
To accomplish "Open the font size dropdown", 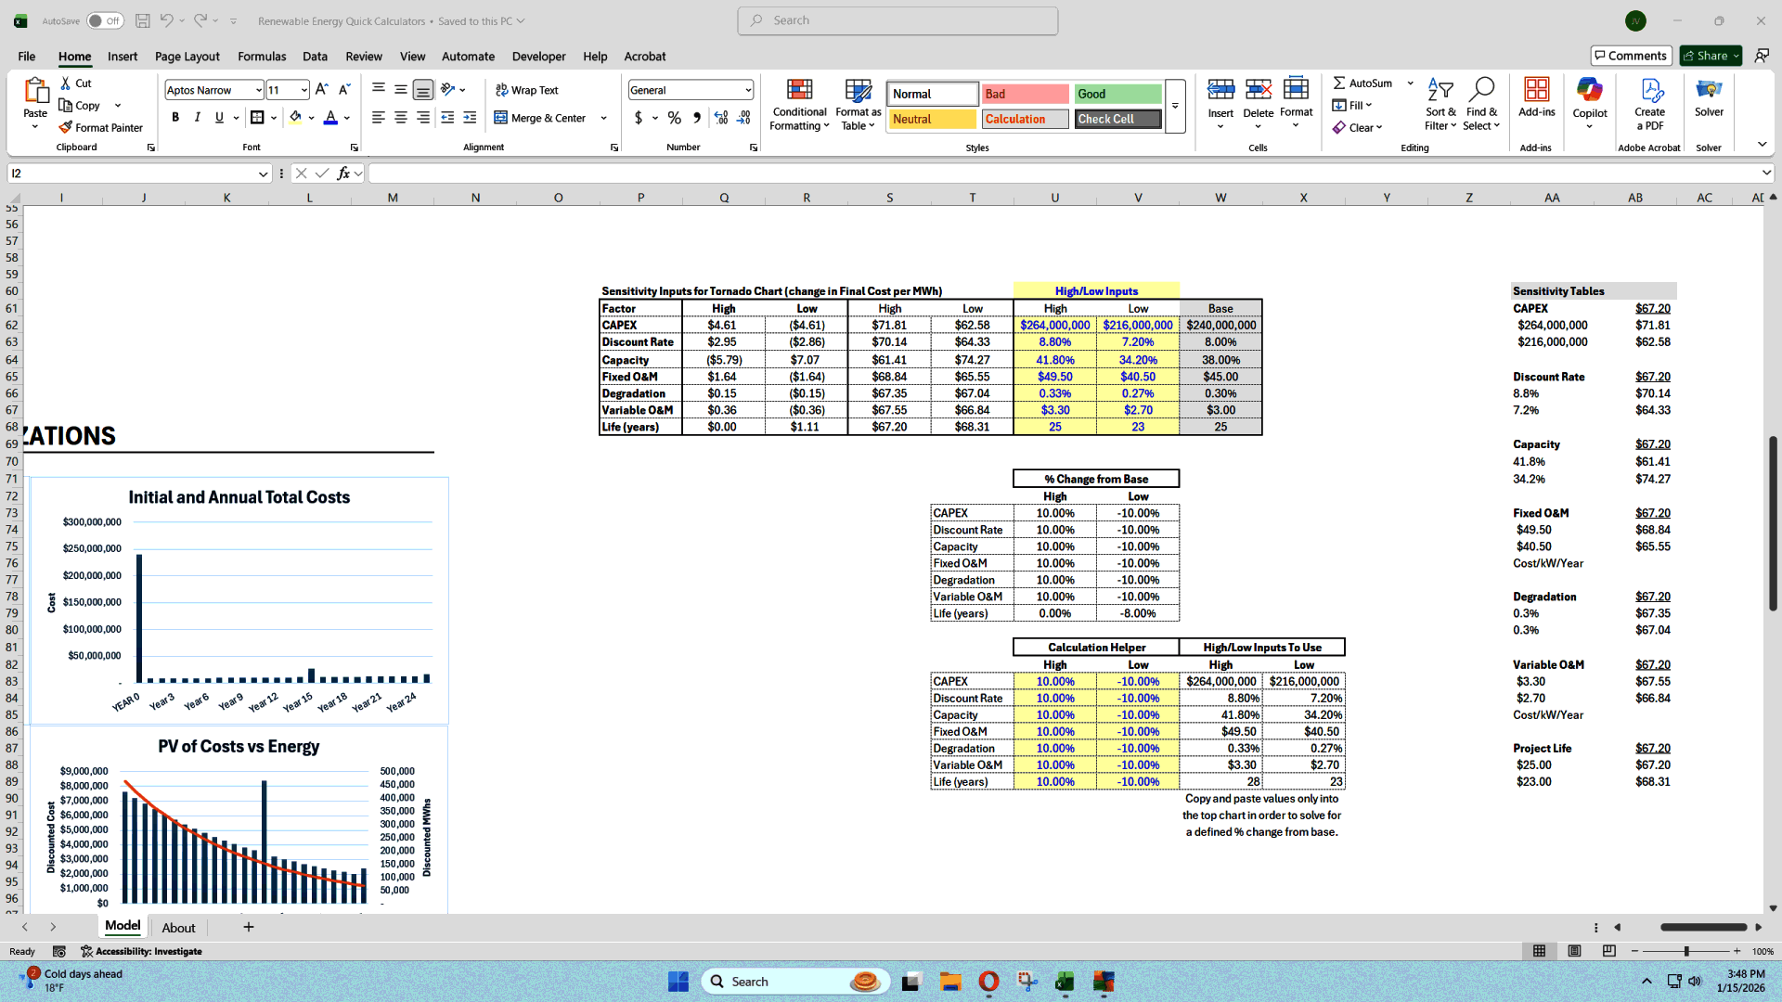I will [x=303, y=89].
